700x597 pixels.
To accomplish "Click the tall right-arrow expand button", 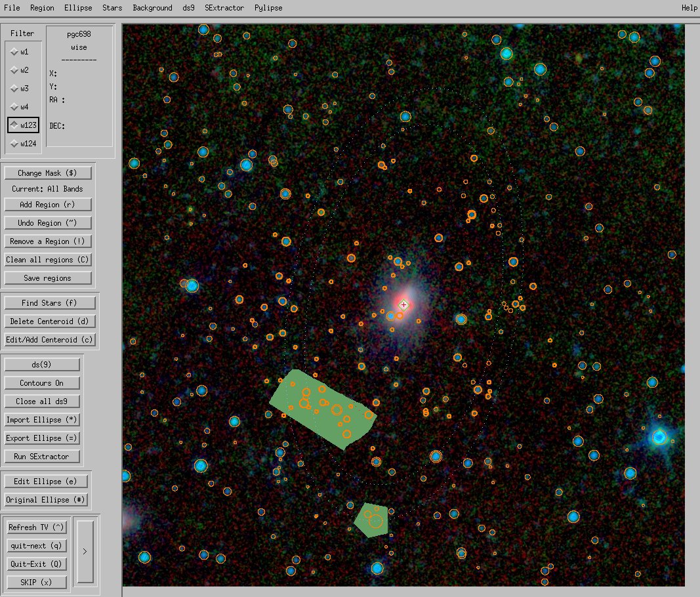I will [x=85, y=552].
